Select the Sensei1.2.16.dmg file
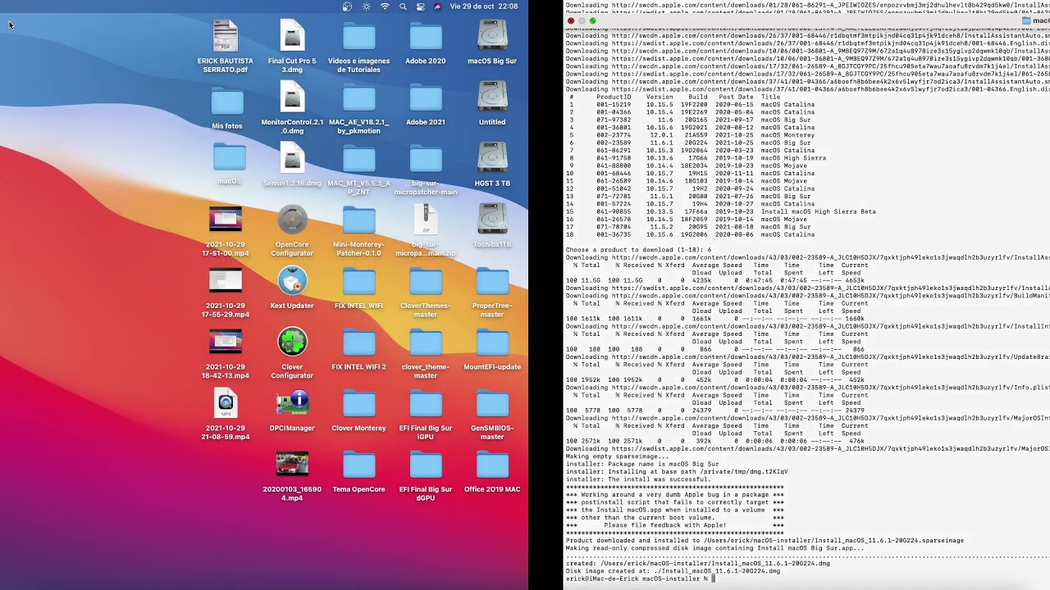The width and height of the screenshot is (1050, 590). 292,159
